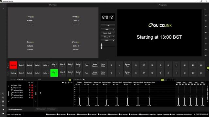209x117 pixels.
Task: Select Video Capture in the Preview row
Action: point(95,73)
